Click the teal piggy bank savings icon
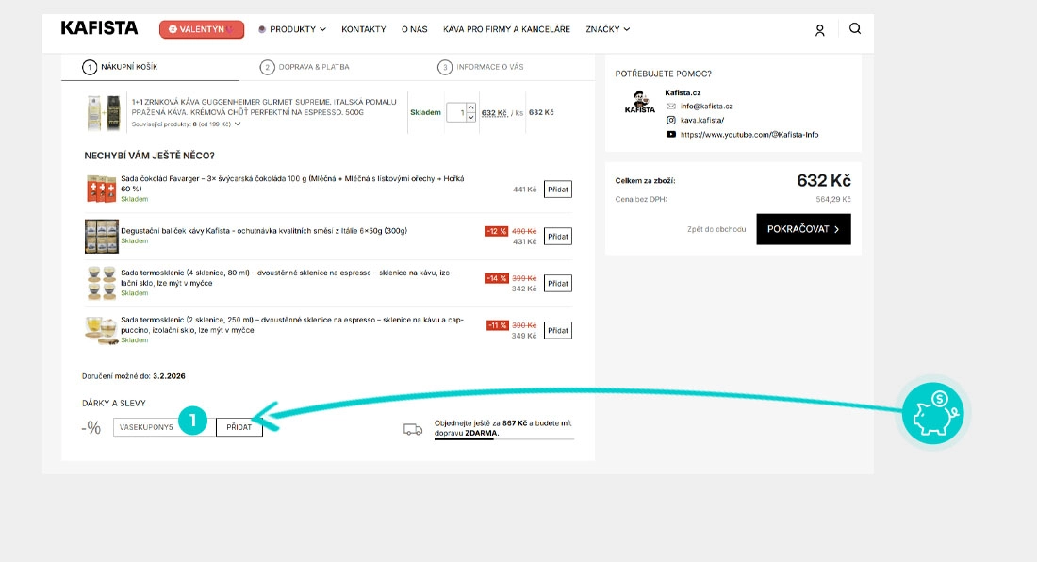Viewport: 1037px width, 562px height. (x=931, y=413)
